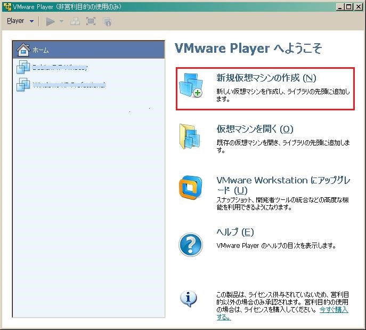Click the house icon next to ホーム

[x=23, y=50]
